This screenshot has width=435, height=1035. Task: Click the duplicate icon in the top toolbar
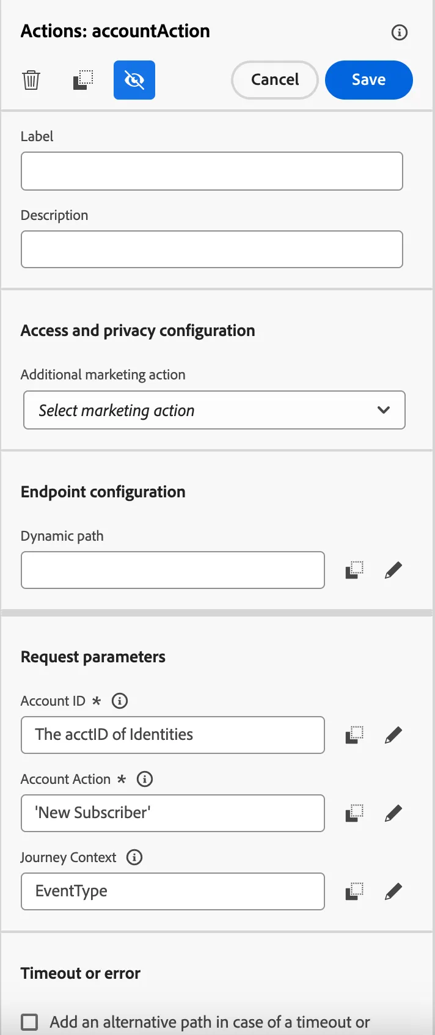(x=83, y=80)
